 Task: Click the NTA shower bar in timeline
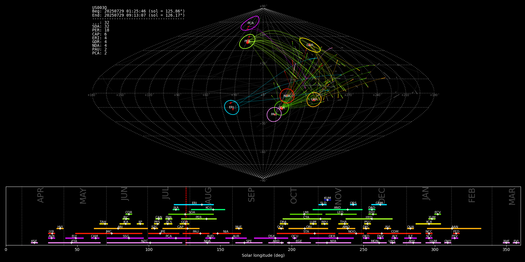[333, 243]
